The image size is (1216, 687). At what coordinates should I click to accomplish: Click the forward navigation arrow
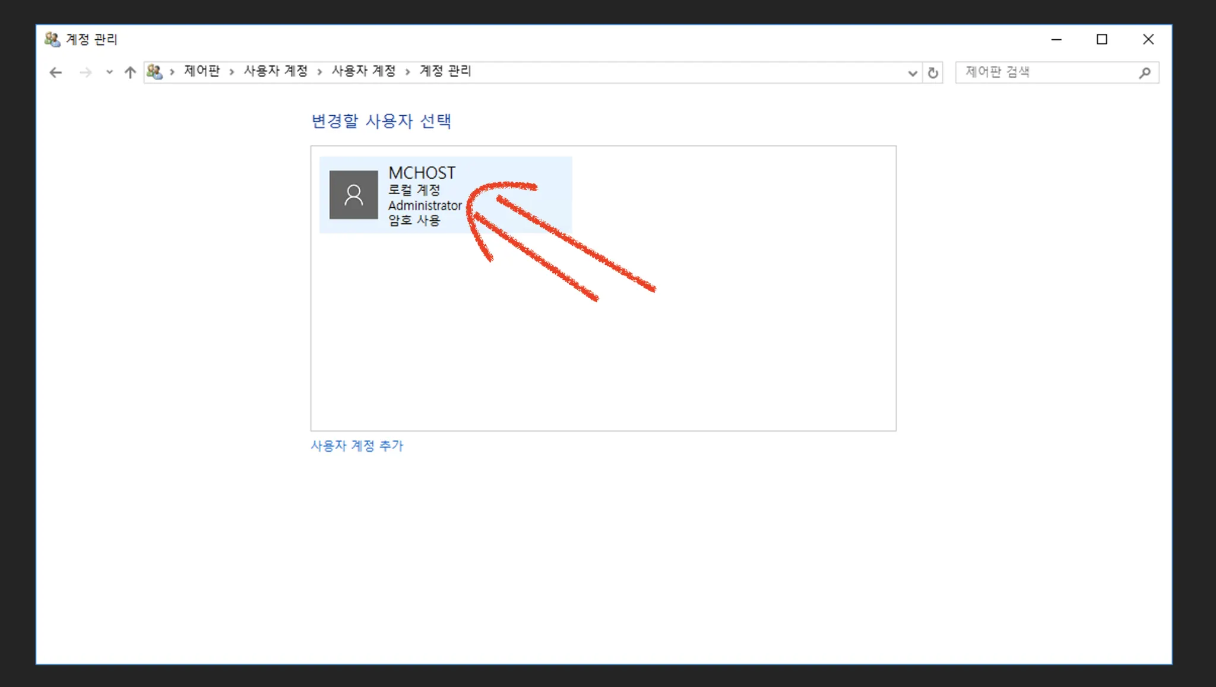coord(85,72)
